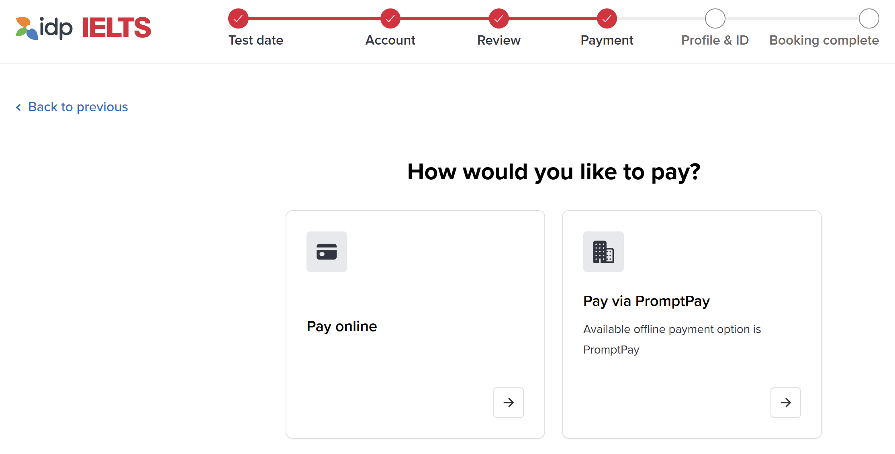The height and width of the screenshot is (454, 895).
Task: Click the Pay online arrow button
Action: pyautogui.click(x=509, y=403)
